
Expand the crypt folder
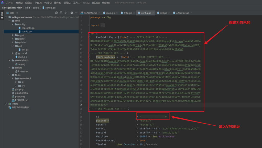pos(13,35)
